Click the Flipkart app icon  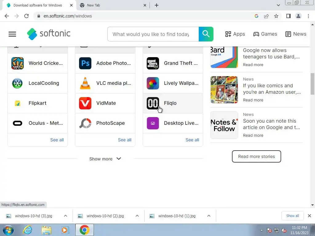click(18, 103)
